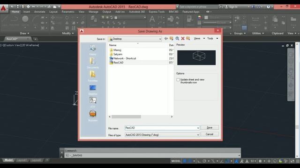Viewport: 300px width, 168px height.
Task: Switch to the Express Tools ribbon tab
Action: 157,12
